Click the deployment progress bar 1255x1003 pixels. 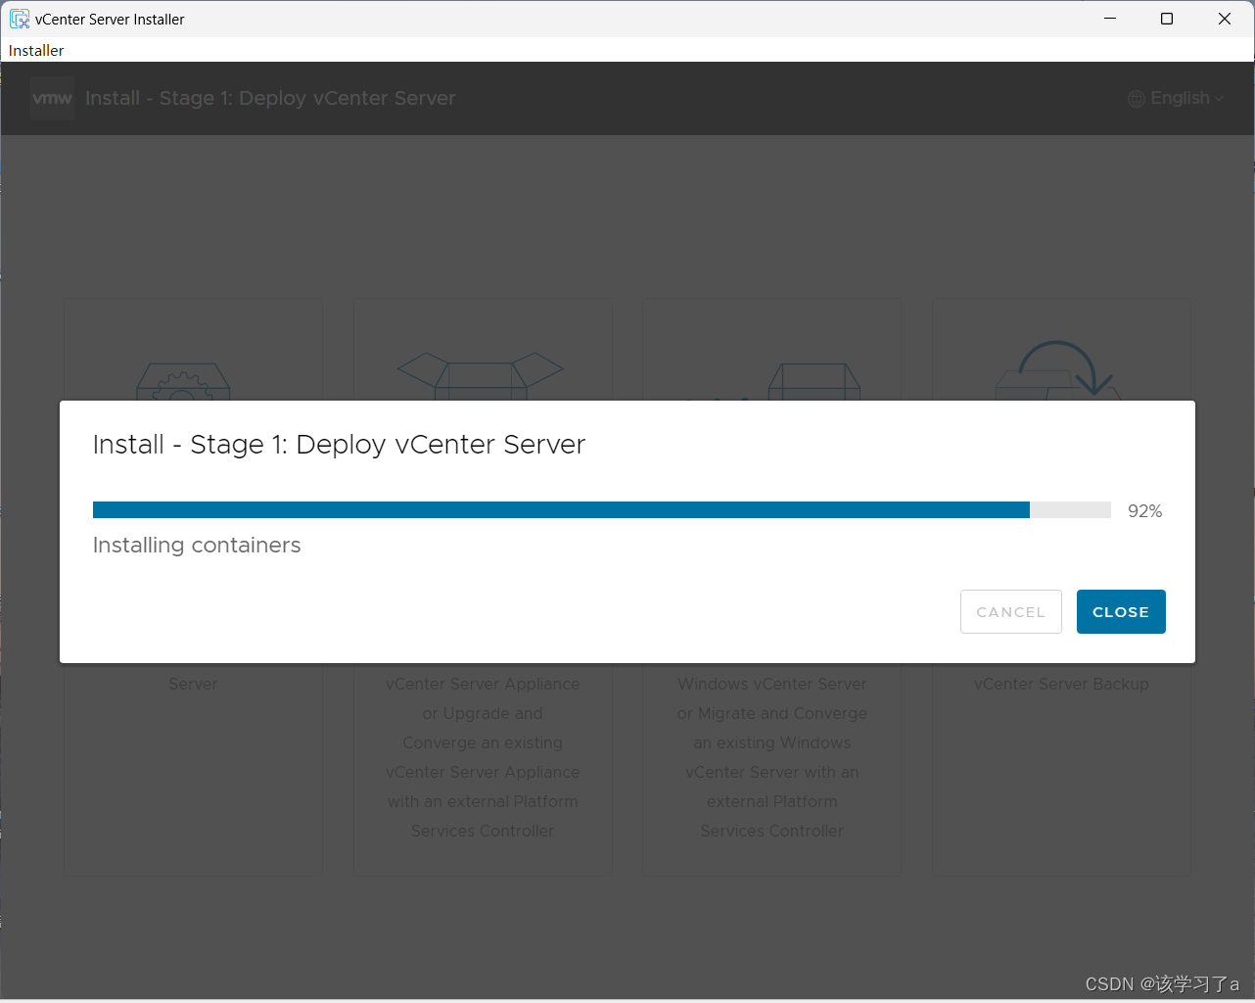(601, 509)
